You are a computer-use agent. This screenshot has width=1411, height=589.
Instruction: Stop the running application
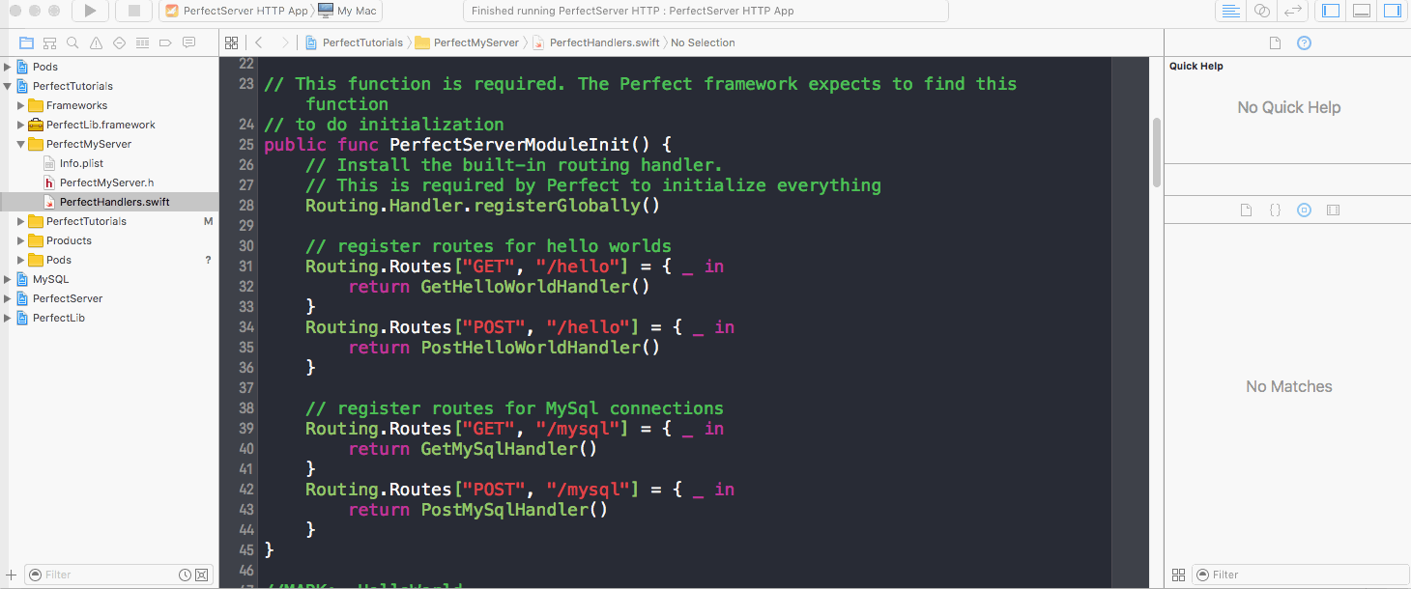coord(133,12)
